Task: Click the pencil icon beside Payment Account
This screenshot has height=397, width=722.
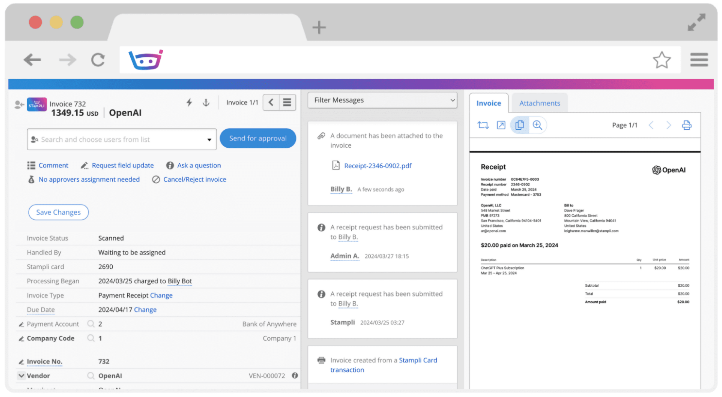Action: click(21, 325)
